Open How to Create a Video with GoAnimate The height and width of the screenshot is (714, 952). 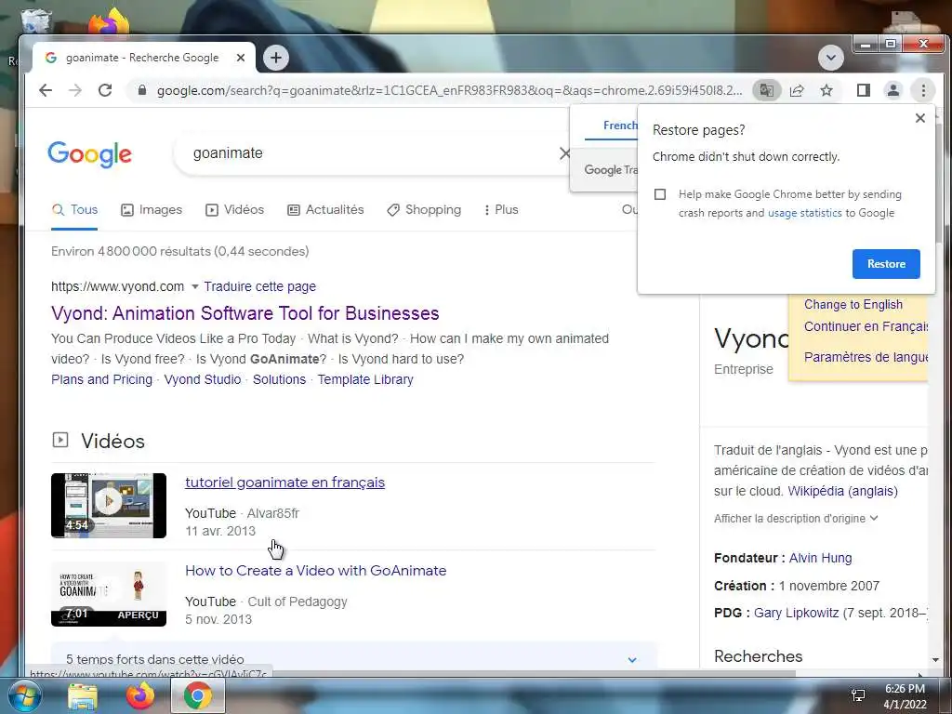[x=316, y=571]
